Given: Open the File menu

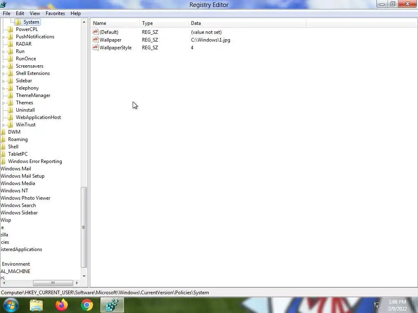Looking at the screenshot, I should [x=7, y=13].
